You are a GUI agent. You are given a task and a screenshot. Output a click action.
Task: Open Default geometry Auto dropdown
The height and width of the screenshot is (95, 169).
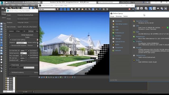pos(24,53)
